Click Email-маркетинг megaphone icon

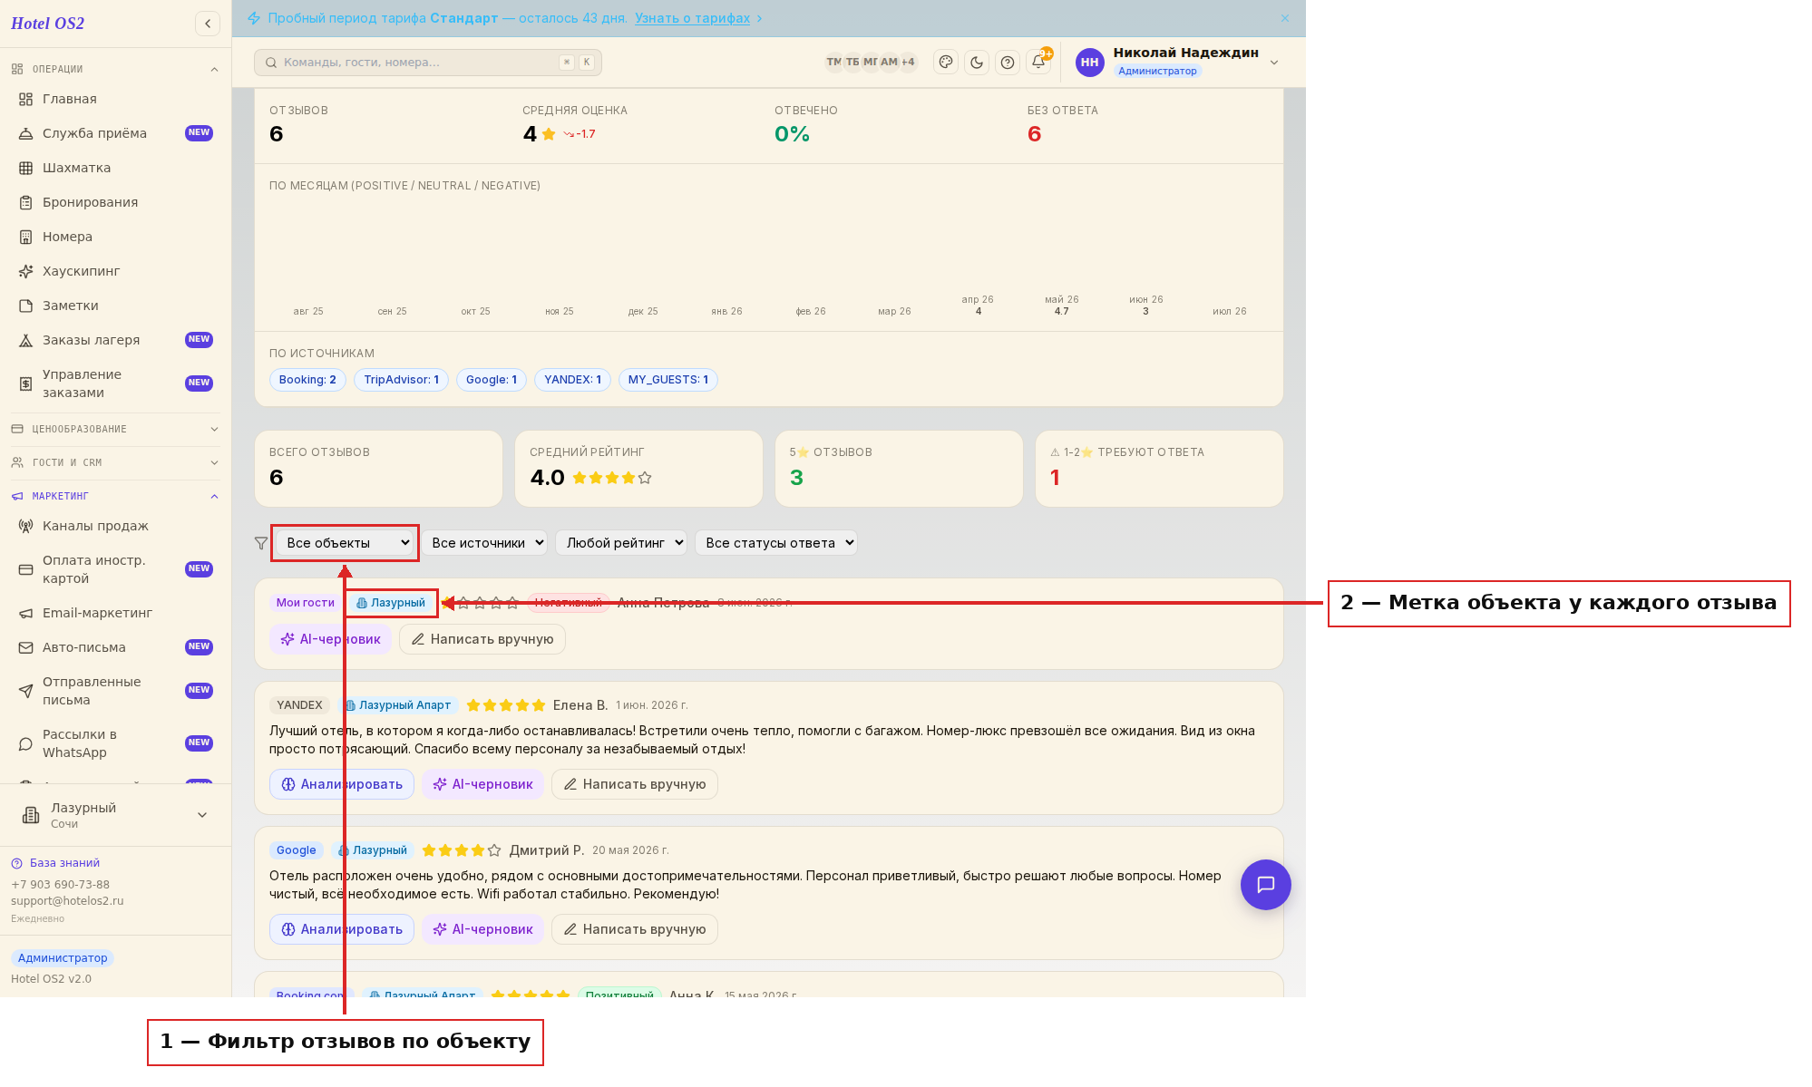(x=26, y=613)
